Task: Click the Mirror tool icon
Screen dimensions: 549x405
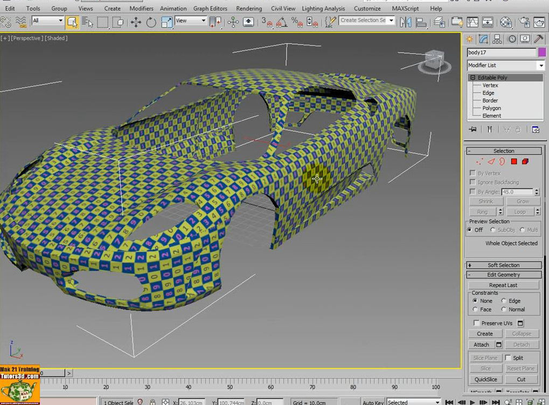Action: 406,22
